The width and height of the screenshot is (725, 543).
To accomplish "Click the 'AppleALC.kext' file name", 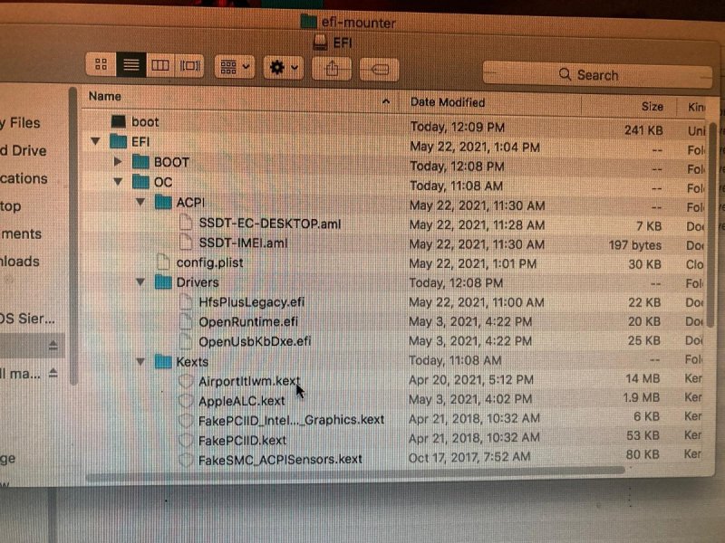I will point(242,401).
